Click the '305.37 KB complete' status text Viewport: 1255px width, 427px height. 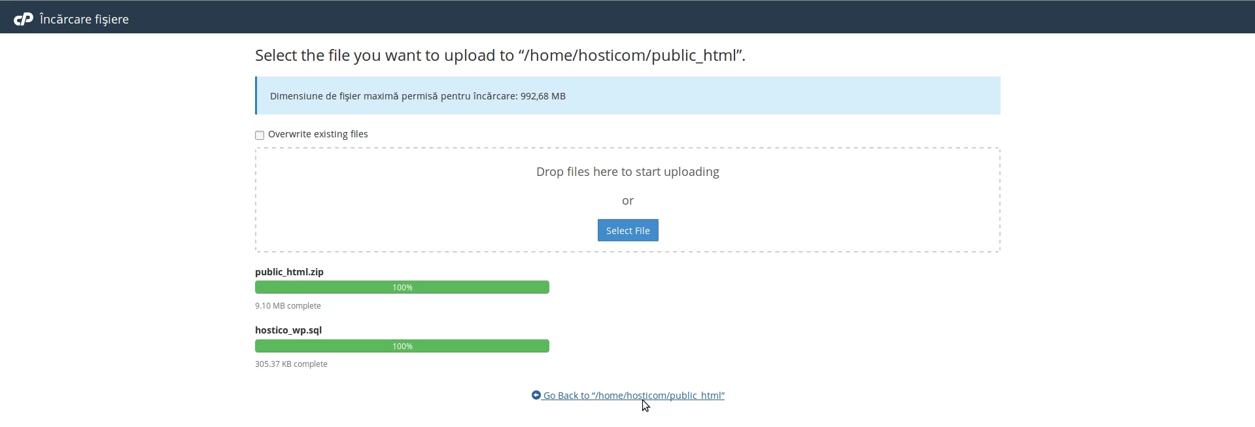pos(291,364)
